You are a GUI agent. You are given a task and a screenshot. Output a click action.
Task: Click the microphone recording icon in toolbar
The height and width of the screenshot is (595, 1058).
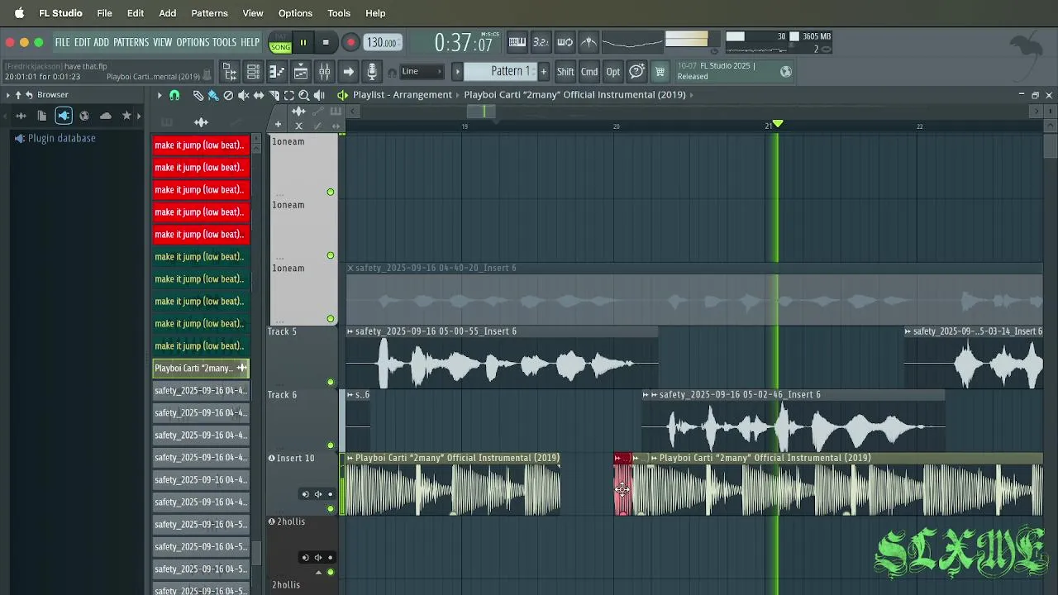372,72
